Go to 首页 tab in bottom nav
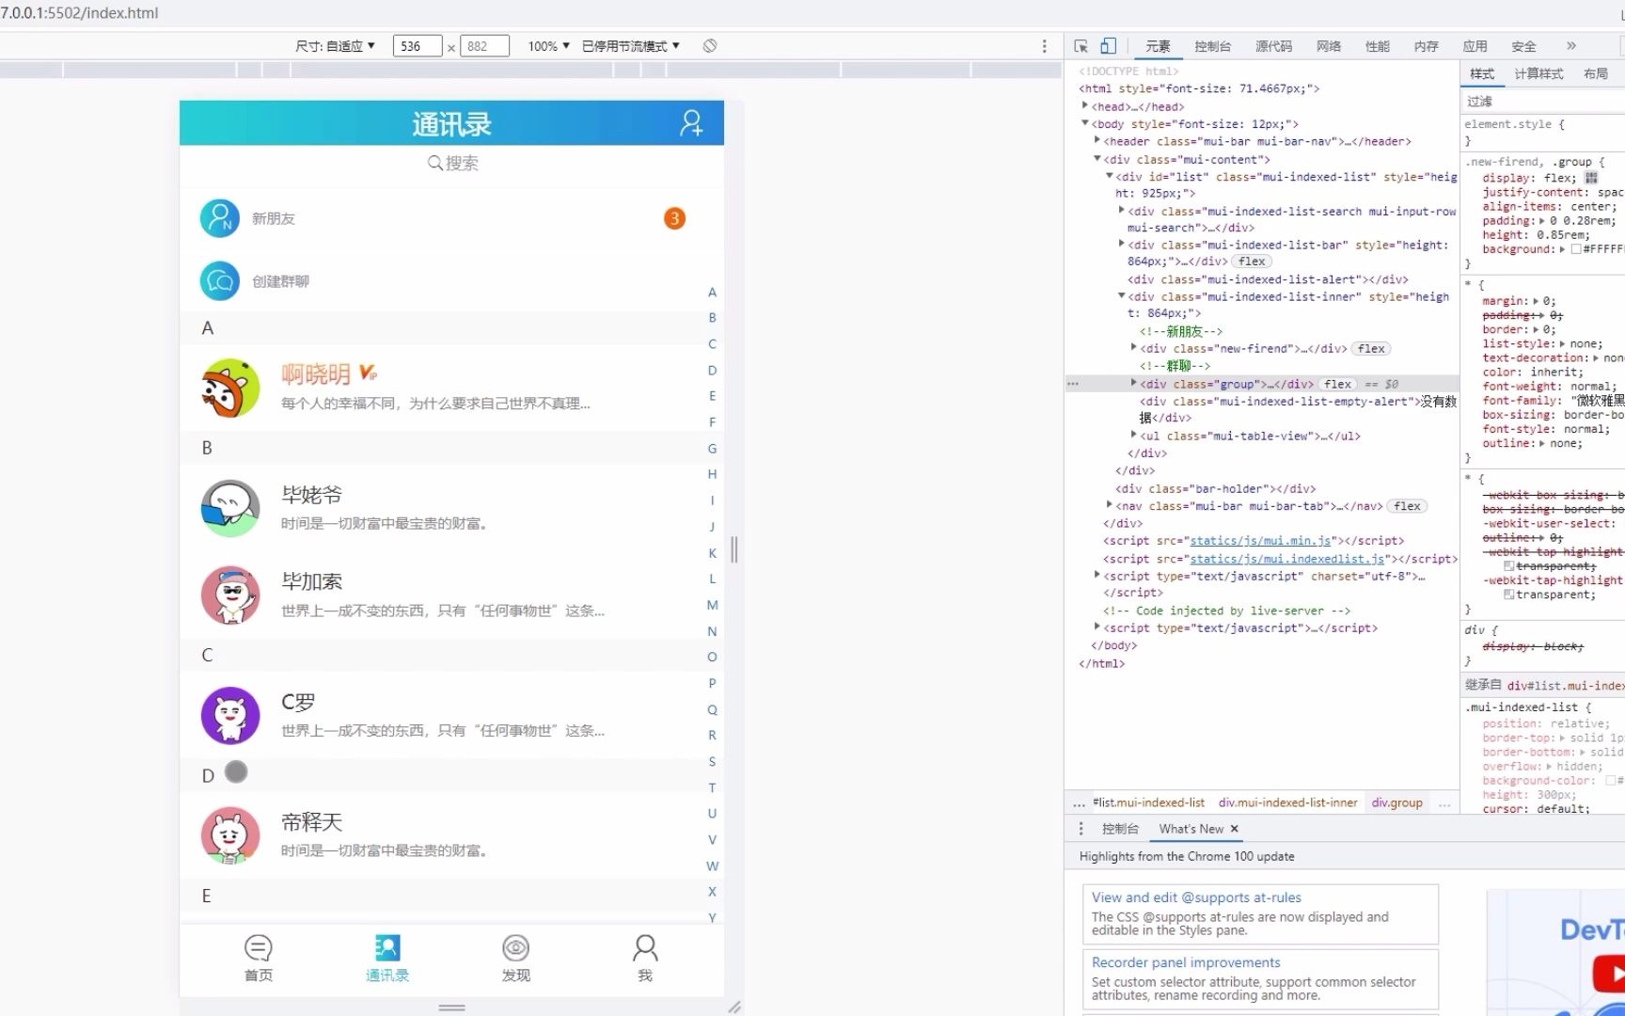This screenshot has width=1625, height=1016. point(259,959)
